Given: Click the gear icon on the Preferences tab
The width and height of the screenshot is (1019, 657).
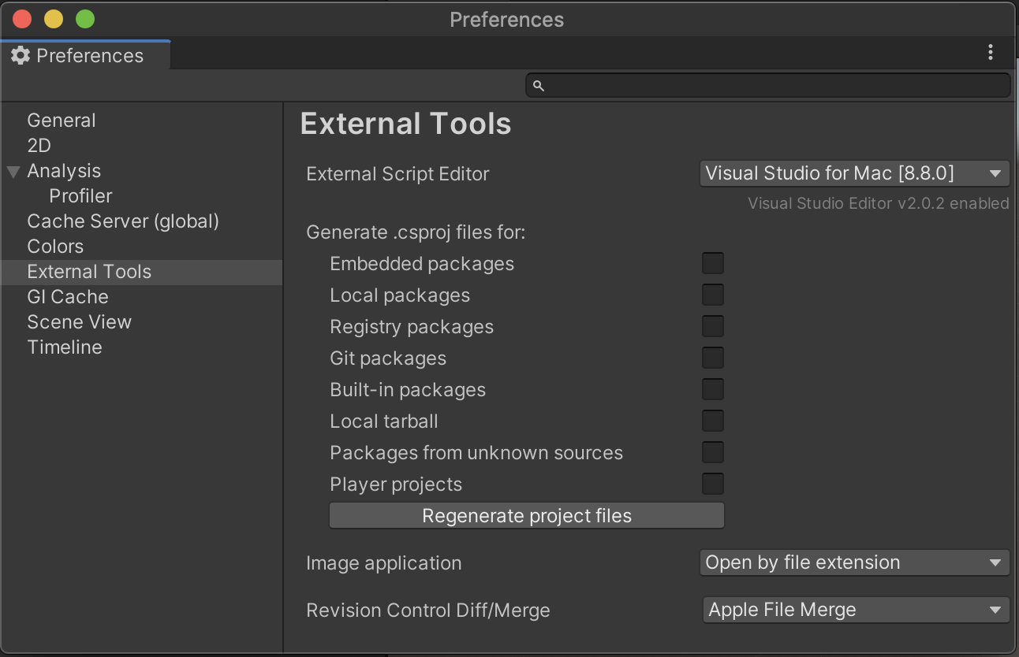Looking at the screenshot, I should pyautogui.click(x=21, y=54).
